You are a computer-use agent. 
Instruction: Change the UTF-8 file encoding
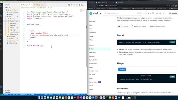pyautogui.click(x=58, y=95)
